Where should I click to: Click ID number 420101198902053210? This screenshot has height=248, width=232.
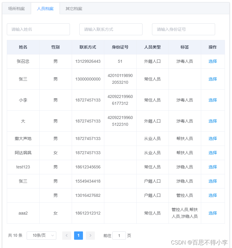click(x=120, y=79)
